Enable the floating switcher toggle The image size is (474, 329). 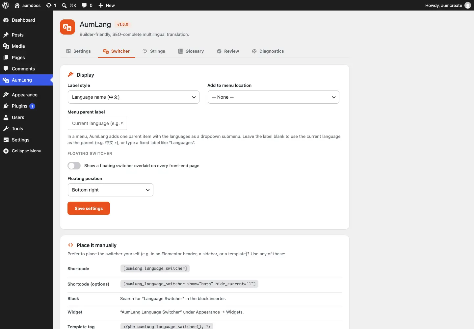[x=74, y=165]
